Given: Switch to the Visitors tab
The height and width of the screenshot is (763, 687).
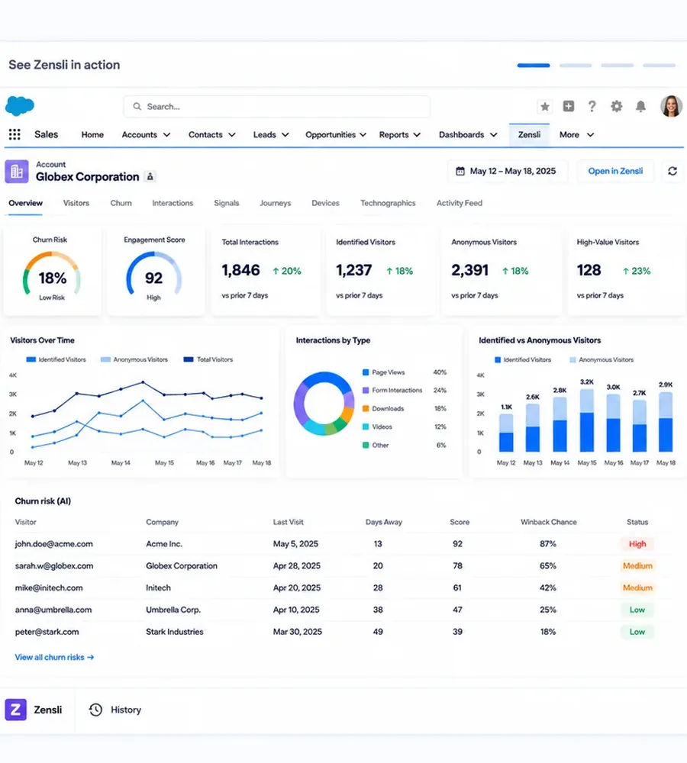Looking at the screenshot, I should coord(76,203).
